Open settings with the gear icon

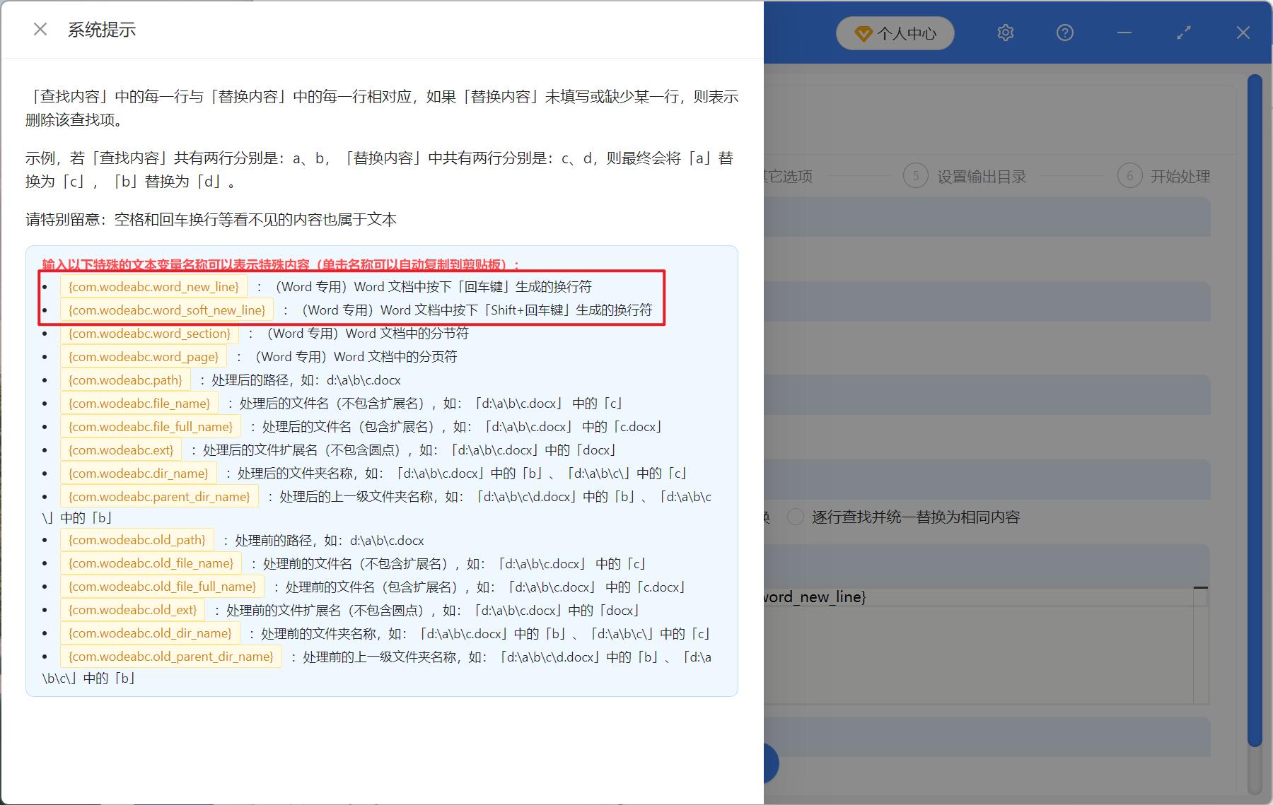click(1005, 33)
